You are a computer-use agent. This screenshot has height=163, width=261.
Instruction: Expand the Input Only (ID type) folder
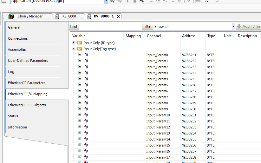(x=73, y=42)
